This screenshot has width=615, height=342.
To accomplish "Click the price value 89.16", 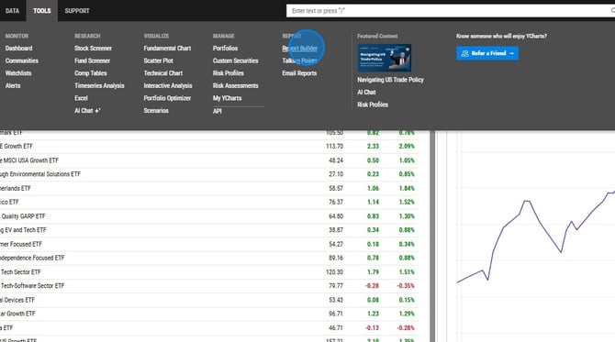I will [x=336, y=258].
